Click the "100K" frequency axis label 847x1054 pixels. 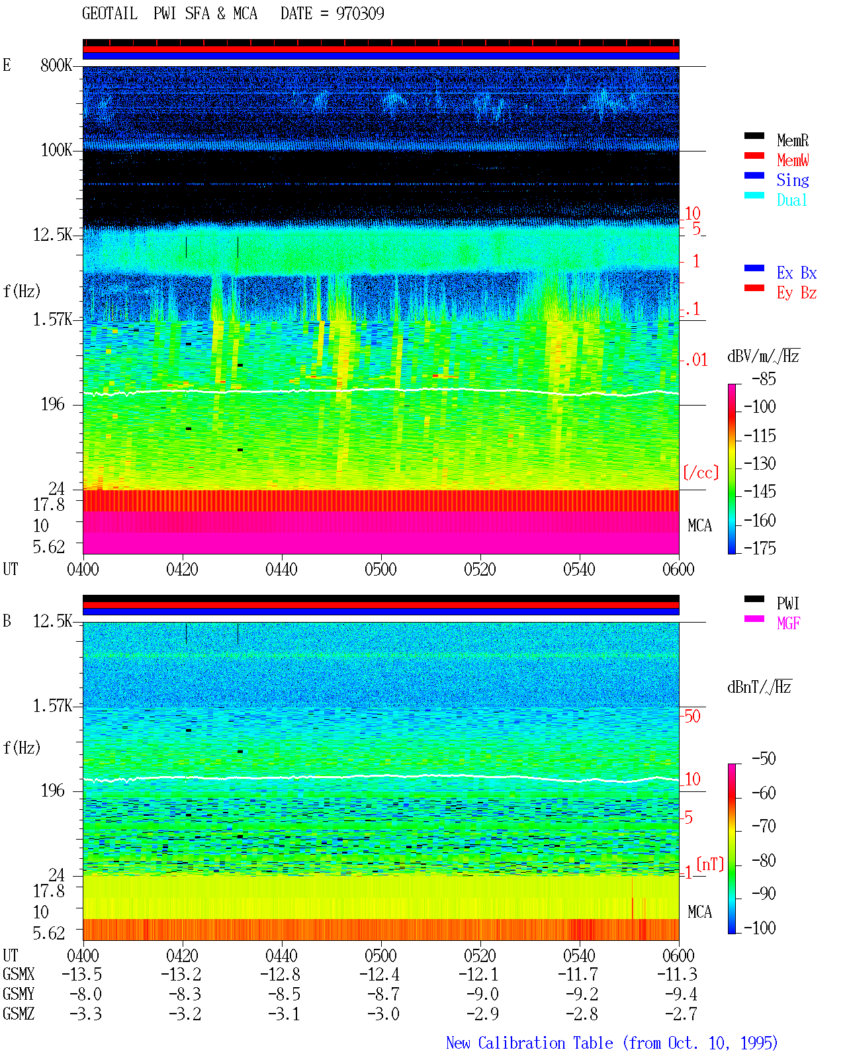coord(56,150)
